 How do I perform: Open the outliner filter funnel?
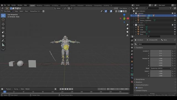[x=171, y=8]
